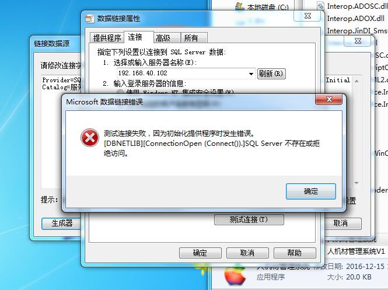Click the red error icon in dialog
Screen dimensions: 388x290
coord(90,138)
